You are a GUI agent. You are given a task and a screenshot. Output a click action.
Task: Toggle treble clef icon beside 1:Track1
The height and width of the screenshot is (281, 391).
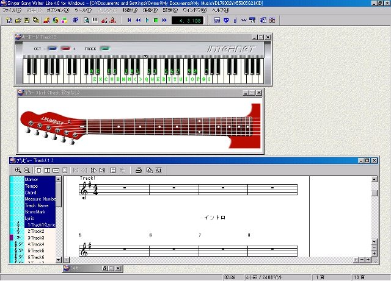coord(18,225)
